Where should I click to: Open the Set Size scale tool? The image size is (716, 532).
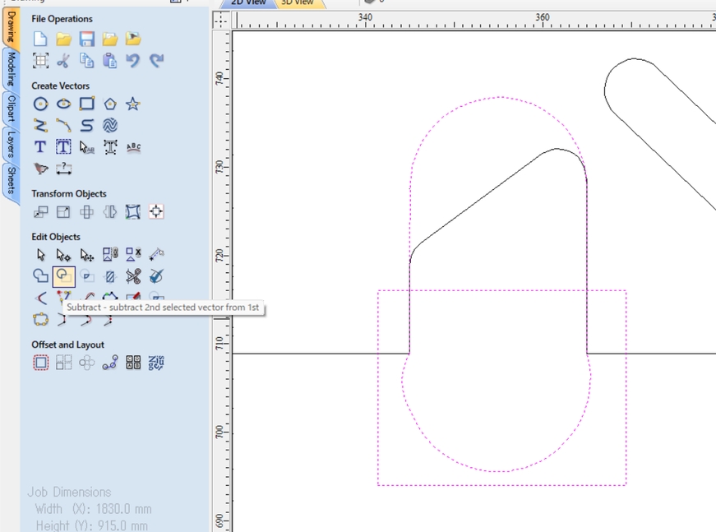point(63,212)
